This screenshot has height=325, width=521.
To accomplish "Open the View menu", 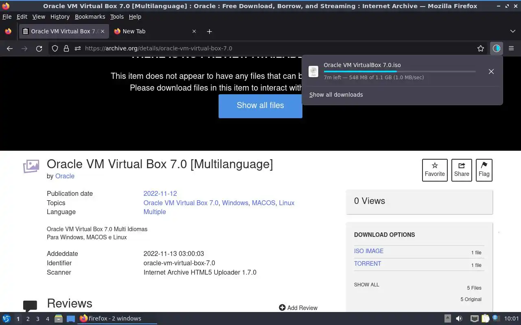I will [x=39, y=17].
